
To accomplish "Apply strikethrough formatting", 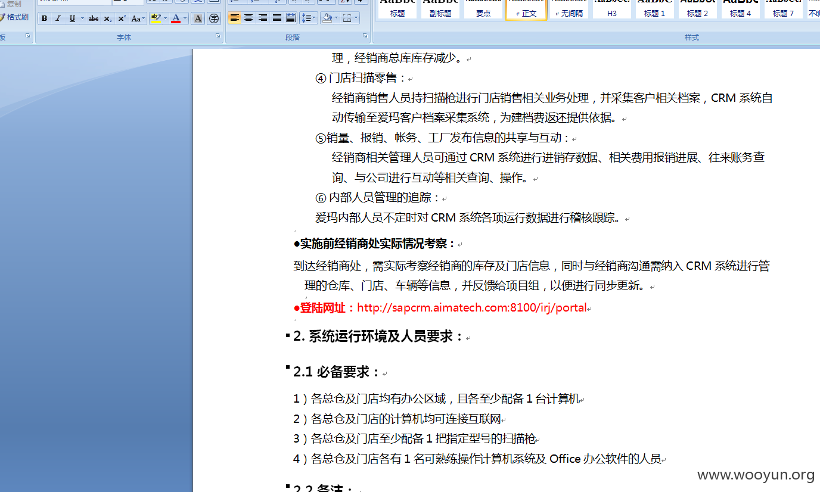I will (x=94, y=18).
